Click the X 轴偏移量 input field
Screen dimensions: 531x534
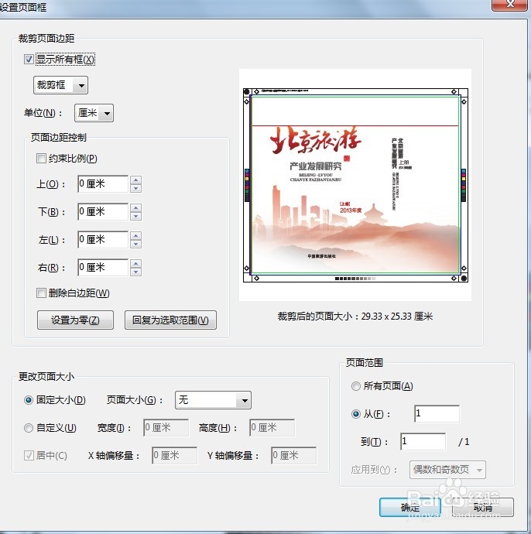174,456
